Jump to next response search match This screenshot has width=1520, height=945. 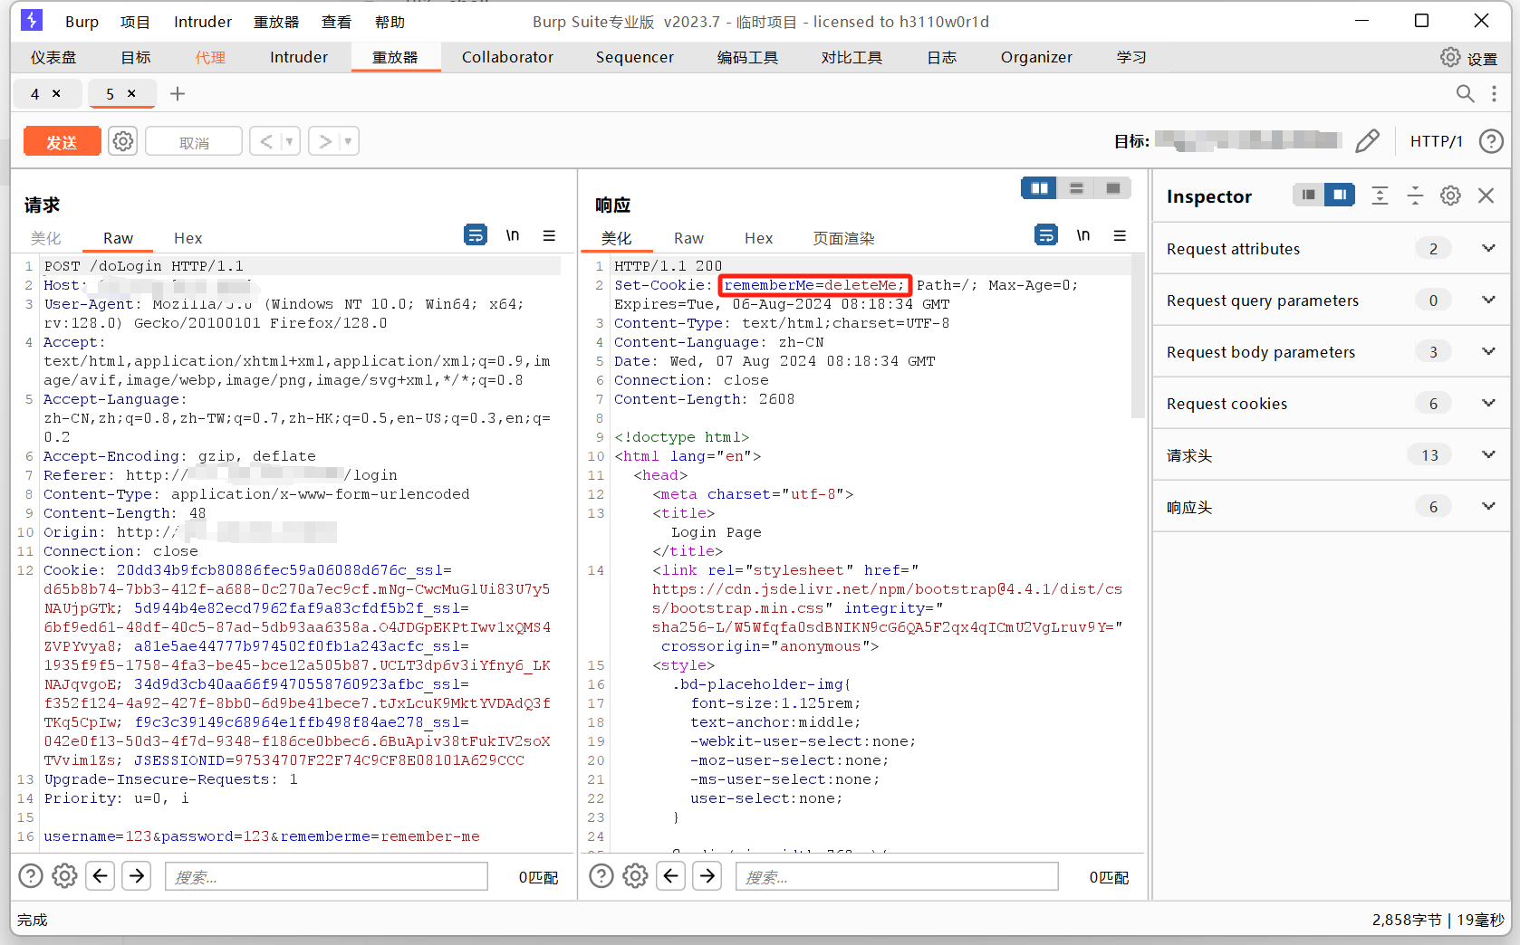[x=707, y=875]
